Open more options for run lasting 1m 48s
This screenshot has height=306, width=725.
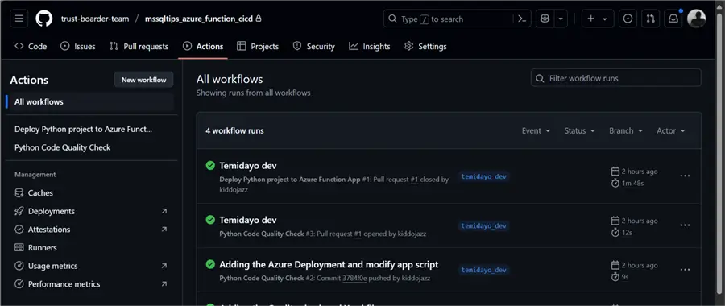tap(685, 176)
